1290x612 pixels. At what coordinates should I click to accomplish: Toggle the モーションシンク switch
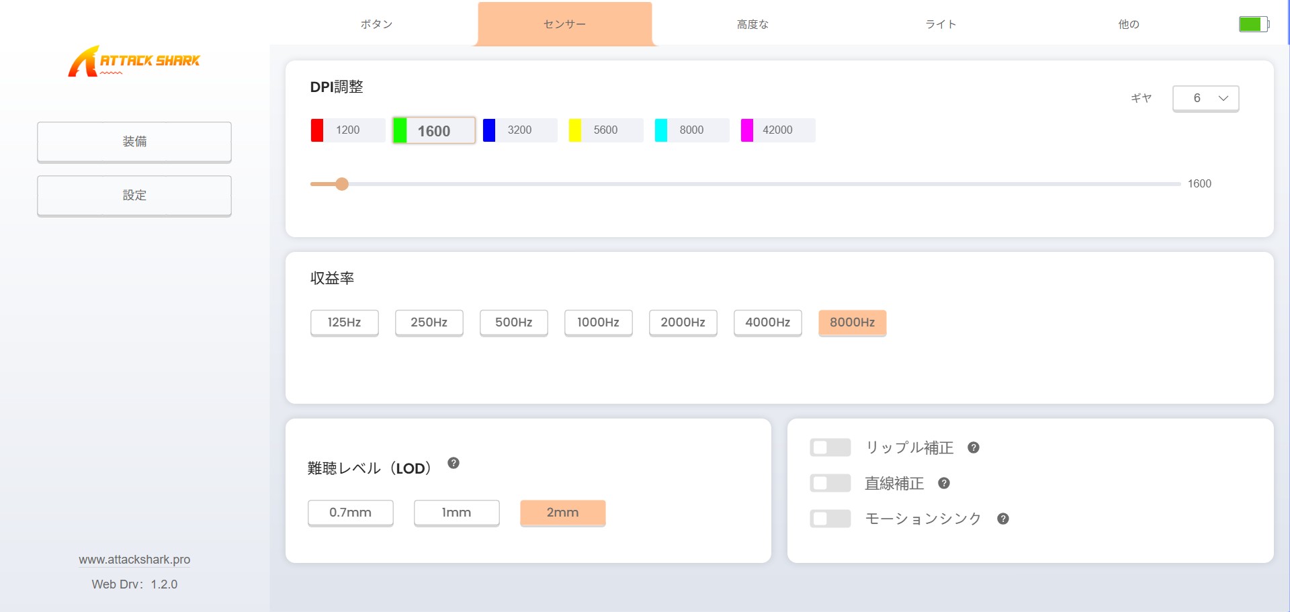(x=830, y=519)
